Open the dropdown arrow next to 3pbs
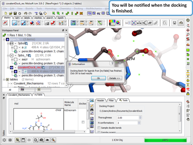The image size is (193, 145). coord(16,43)
